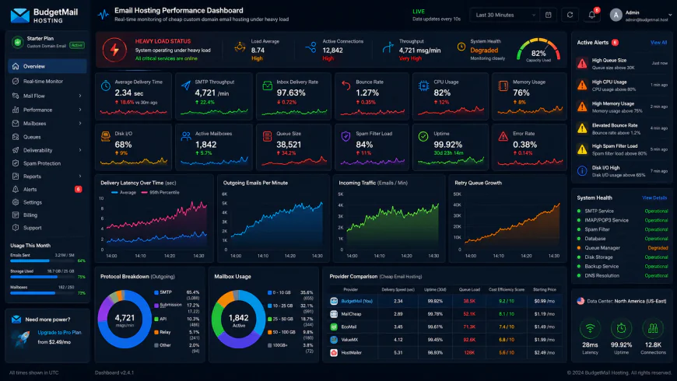The height and width of the screenshot is (381, 677).
Task: Click the Queue Size list icon
Action: [267, 137]
